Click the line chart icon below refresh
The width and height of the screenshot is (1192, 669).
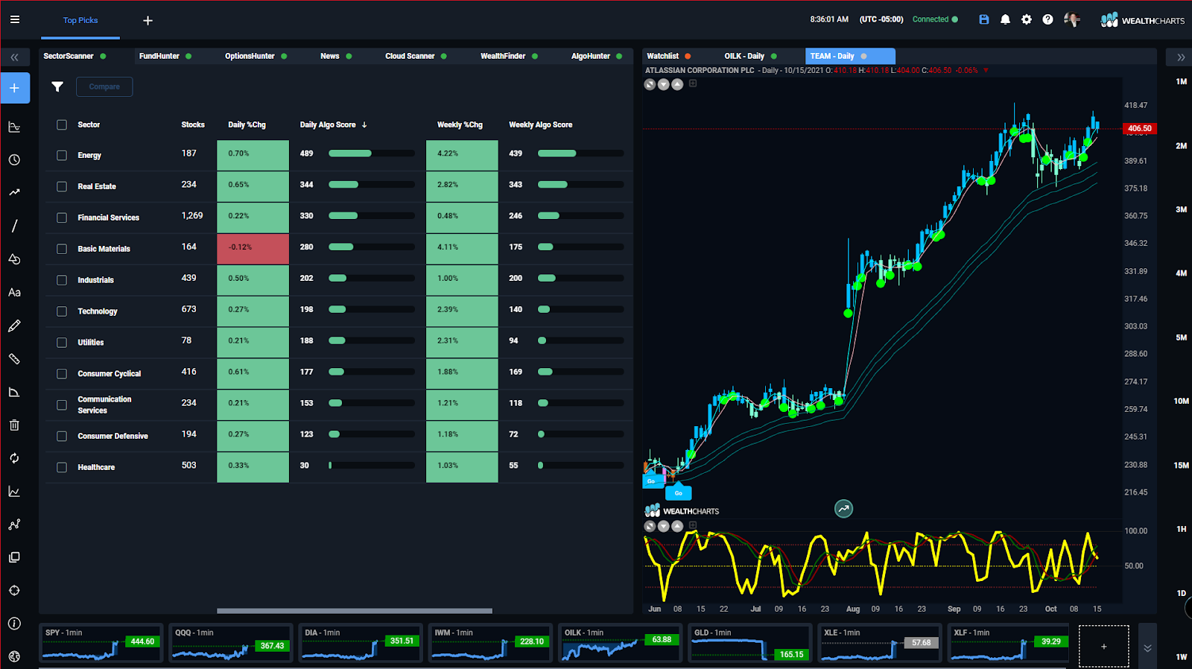pos(14,492)
